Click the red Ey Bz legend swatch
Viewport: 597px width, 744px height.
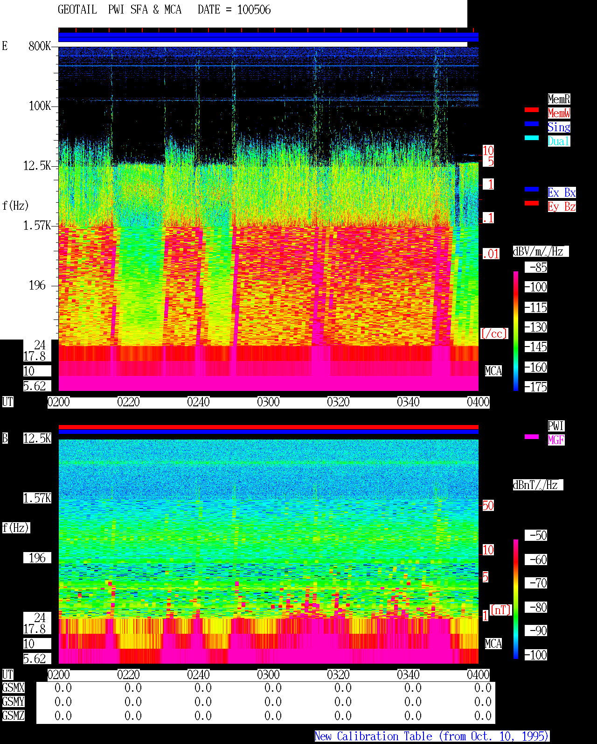(x=532, y=203)
